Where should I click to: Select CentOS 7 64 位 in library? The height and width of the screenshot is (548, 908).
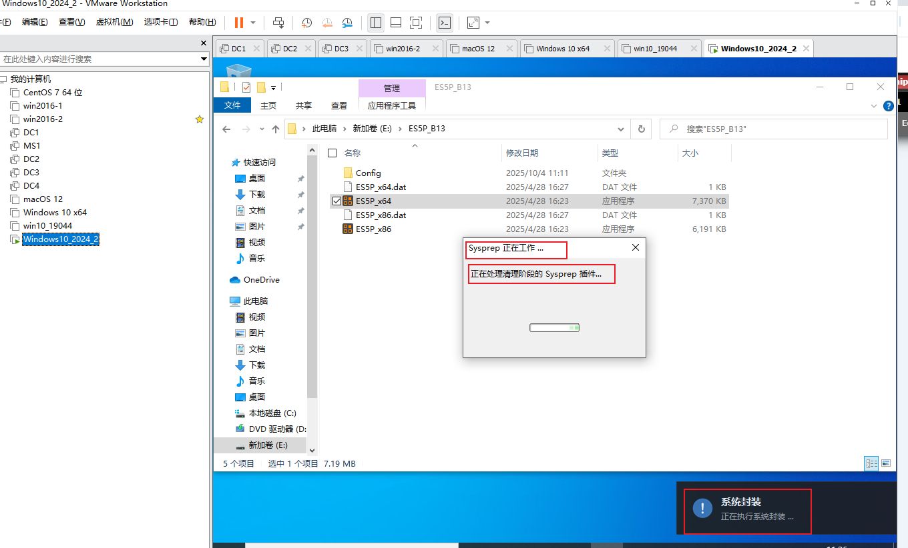[x=53, y=93]
